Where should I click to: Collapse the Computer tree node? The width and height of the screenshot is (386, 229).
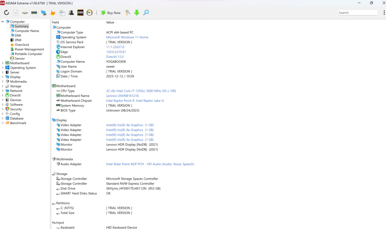(x=3, y=22)
